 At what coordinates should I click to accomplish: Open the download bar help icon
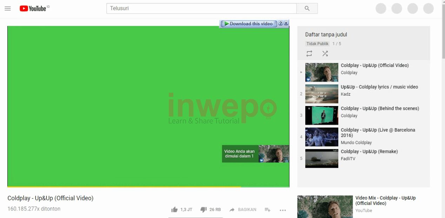280,24
